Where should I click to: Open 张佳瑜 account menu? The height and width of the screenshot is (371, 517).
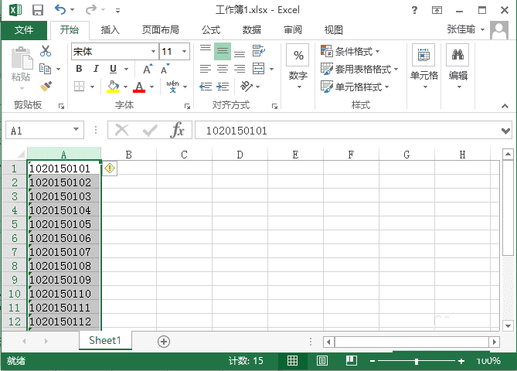(465, 29)
